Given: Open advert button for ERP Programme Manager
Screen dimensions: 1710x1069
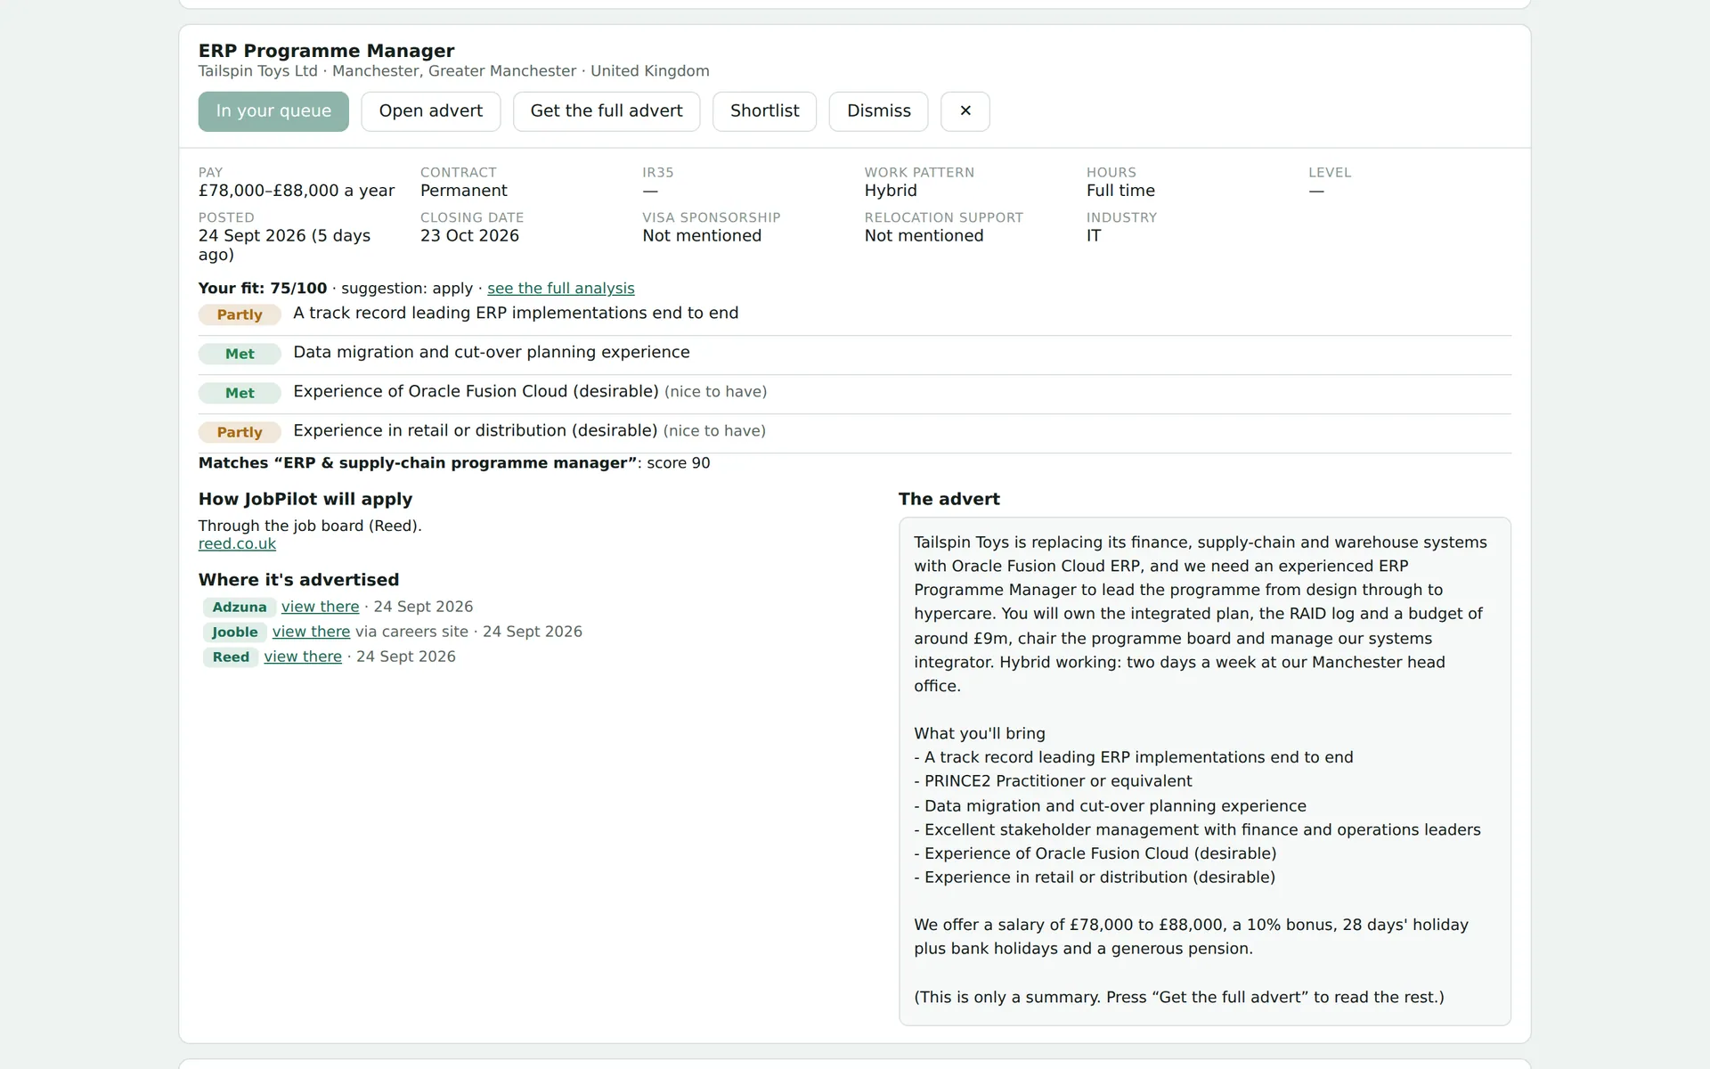Looking at the screenshot, I should (431, 111).
